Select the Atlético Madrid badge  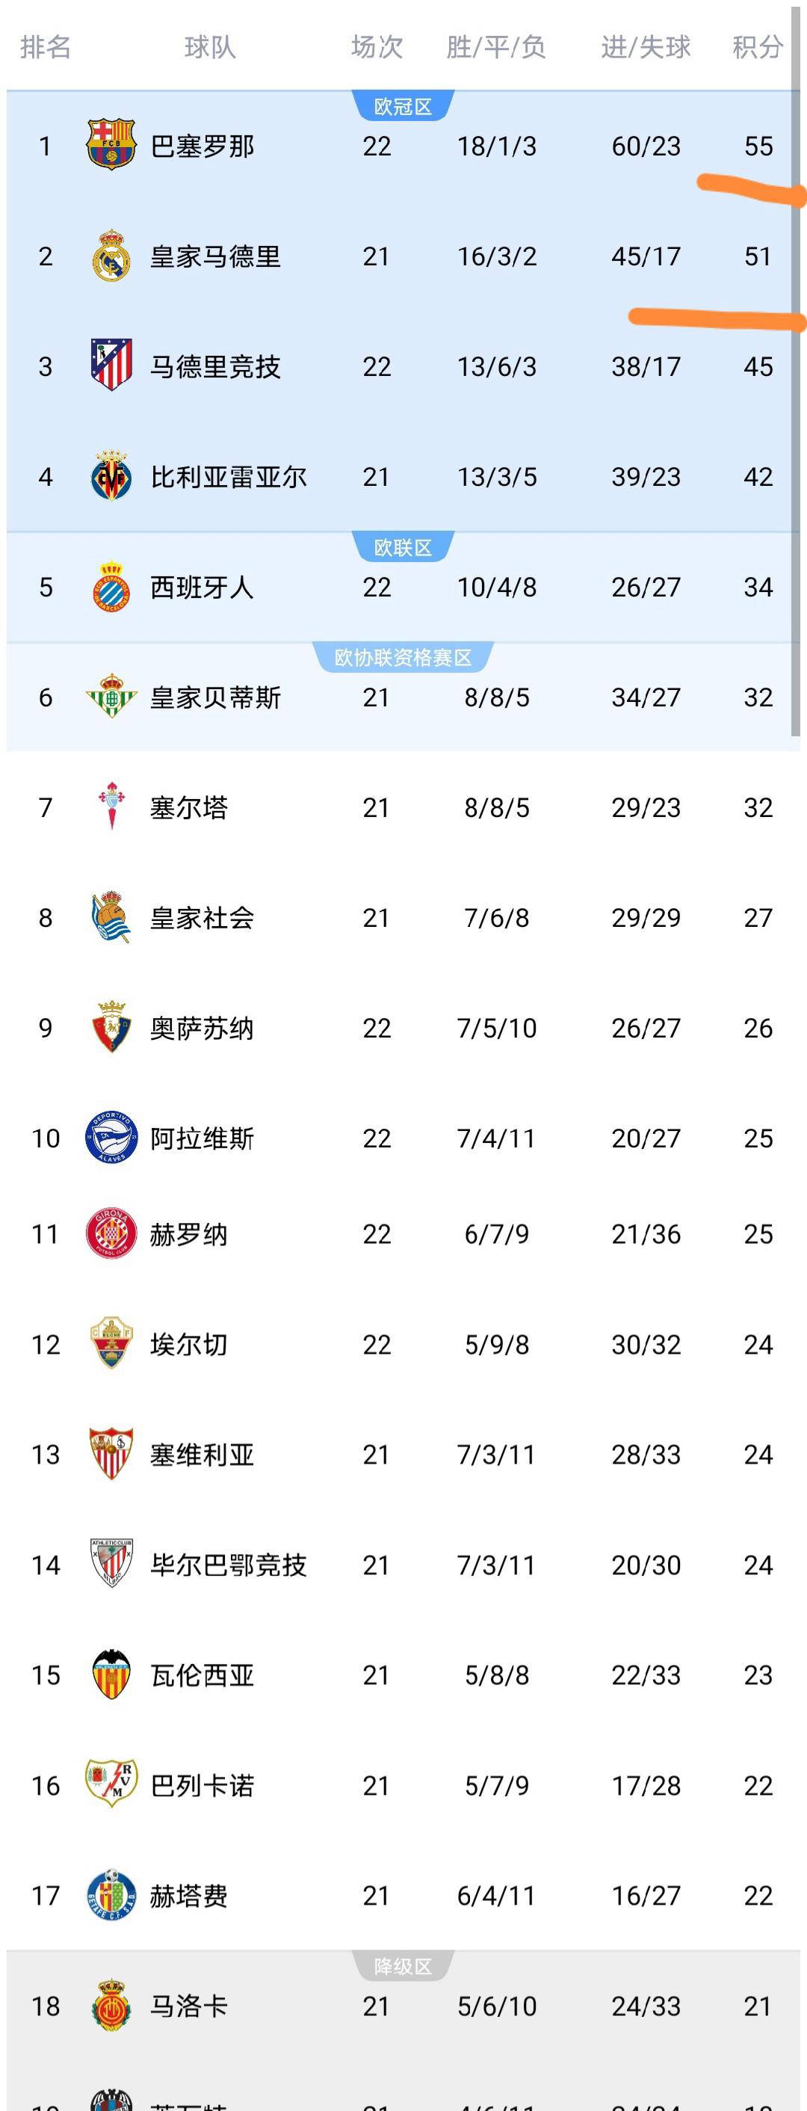[x=111, y=366]
